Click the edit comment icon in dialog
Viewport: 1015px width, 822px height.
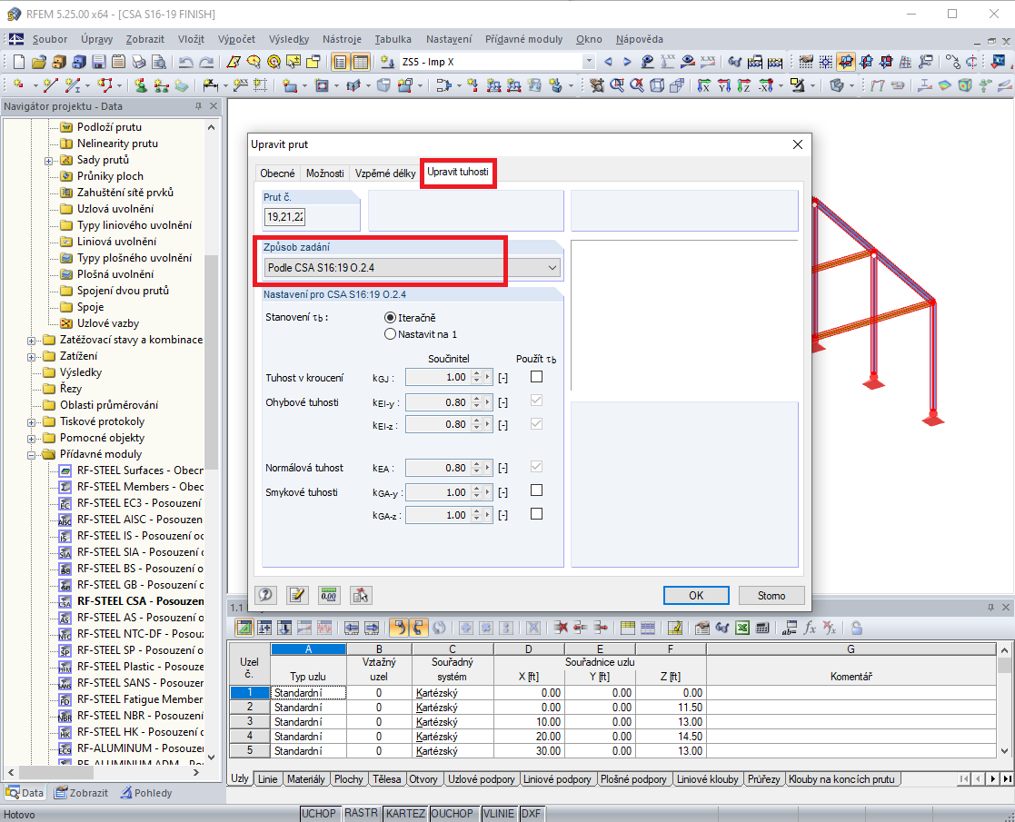pos(297,596)
